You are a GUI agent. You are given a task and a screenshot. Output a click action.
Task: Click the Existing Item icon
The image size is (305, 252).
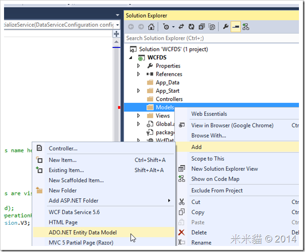pyautogui.click(x=39, y=170)
